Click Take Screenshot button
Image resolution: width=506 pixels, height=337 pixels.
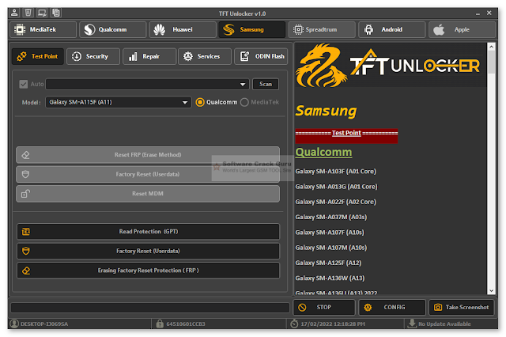point(462,307)
